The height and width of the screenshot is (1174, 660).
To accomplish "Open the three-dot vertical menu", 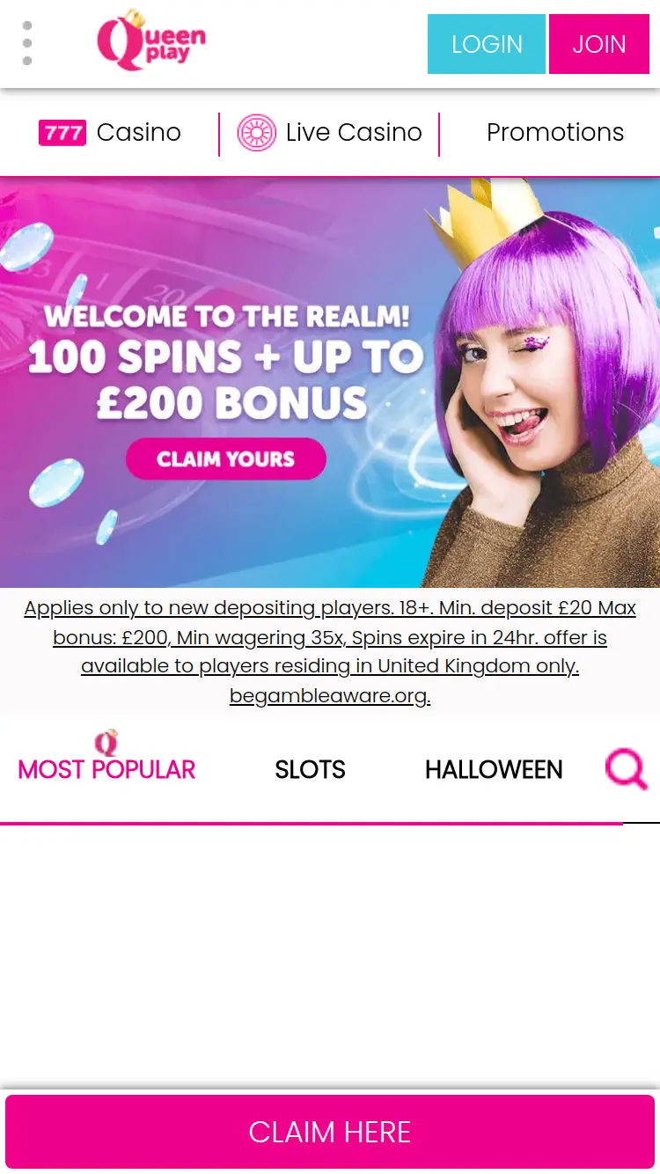I will pyautogui.click(x=27, y=44).
